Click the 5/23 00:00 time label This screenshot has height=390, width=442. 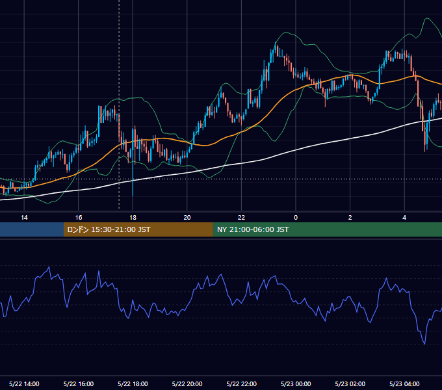point(296,383)
